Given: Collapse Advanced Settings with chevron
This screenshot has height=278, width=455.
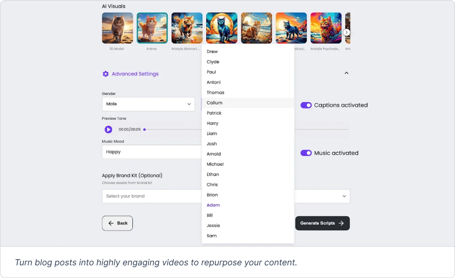Looking at the screenshot, I should (347, 73).
